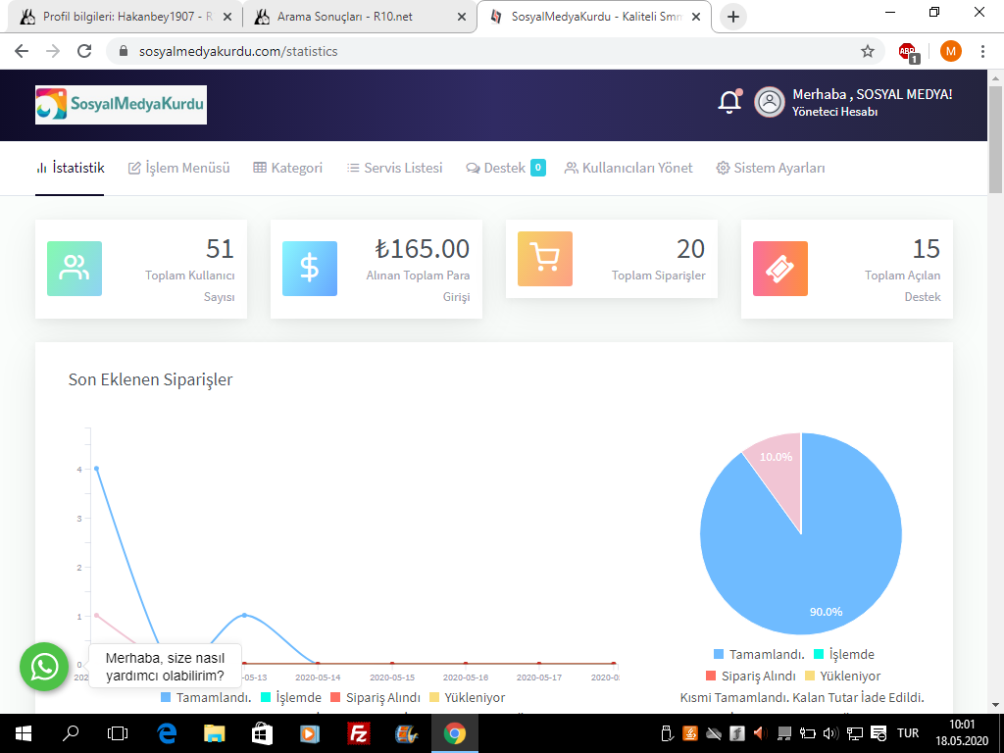
Task: Click the user profile avatar icon
Action: [x=769, y=102]
